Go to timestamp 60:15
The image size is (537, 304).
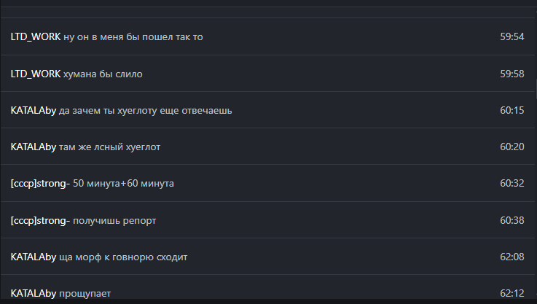tap(511, 110)
